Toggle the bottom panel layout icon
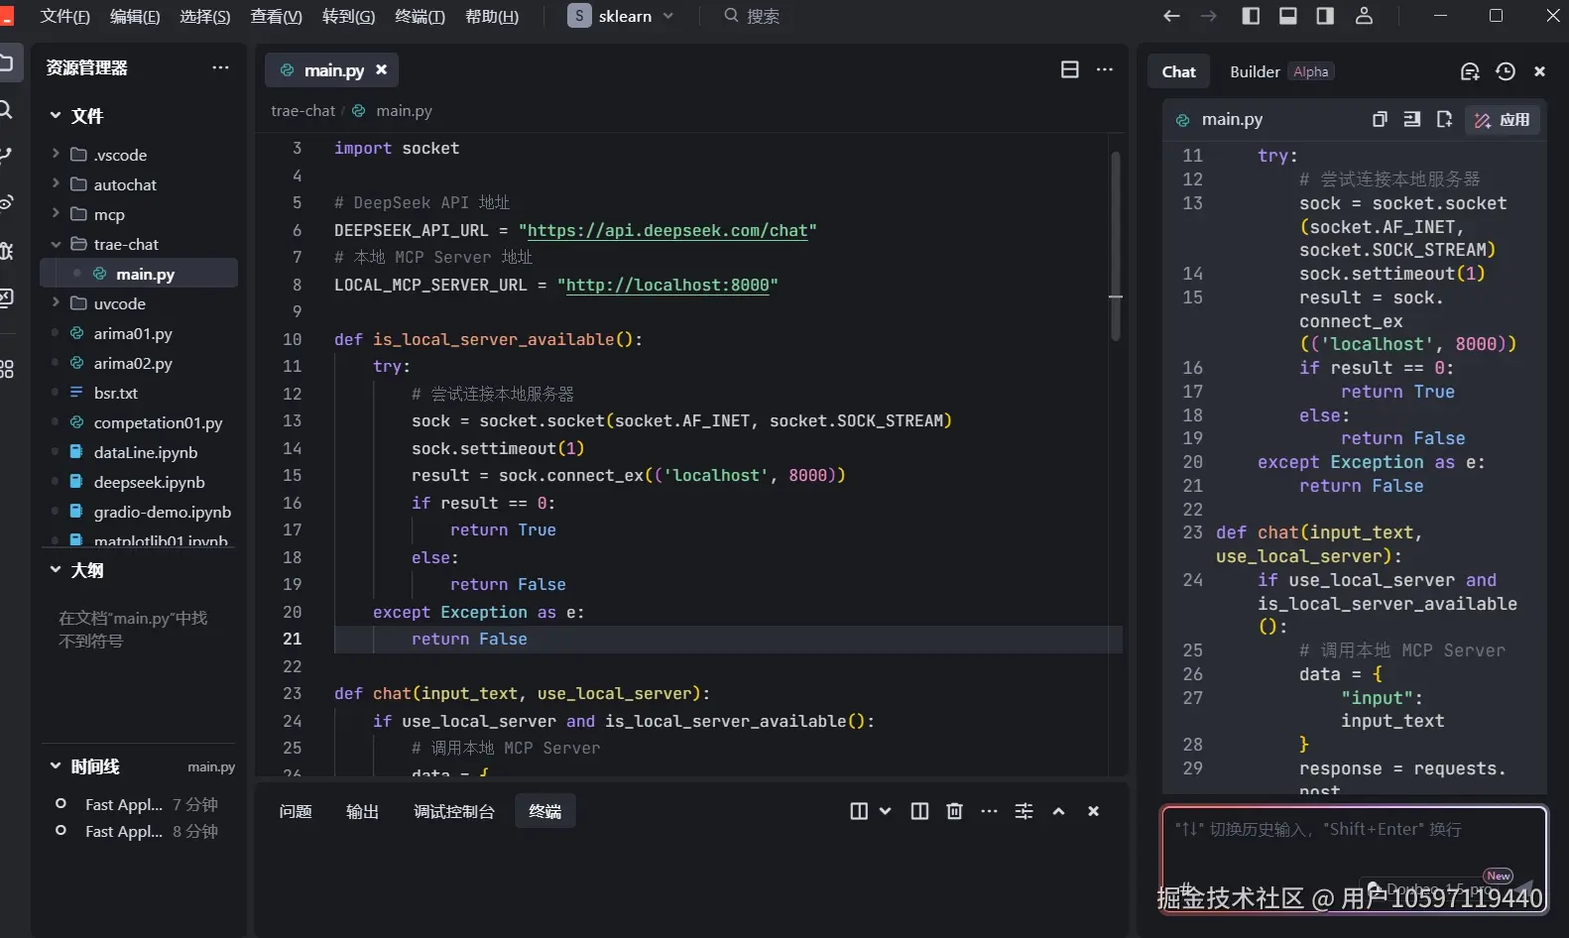 [x=1287, y=16]
